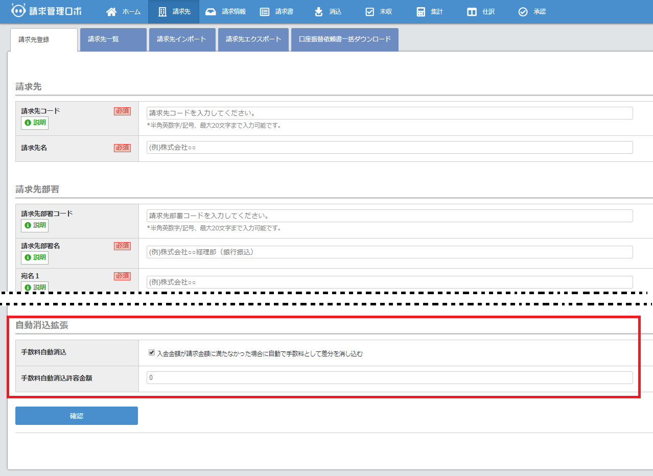
Task: Click the 仕訳 columns icon
Action: [472, 12]
